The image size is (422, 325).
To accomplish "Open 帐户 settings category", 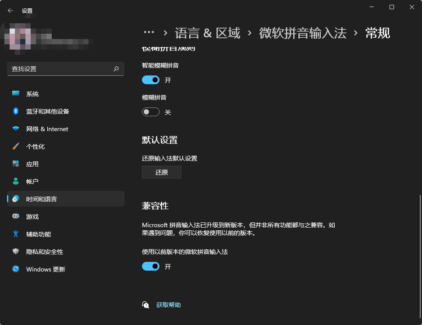I will tap(66, 182).
